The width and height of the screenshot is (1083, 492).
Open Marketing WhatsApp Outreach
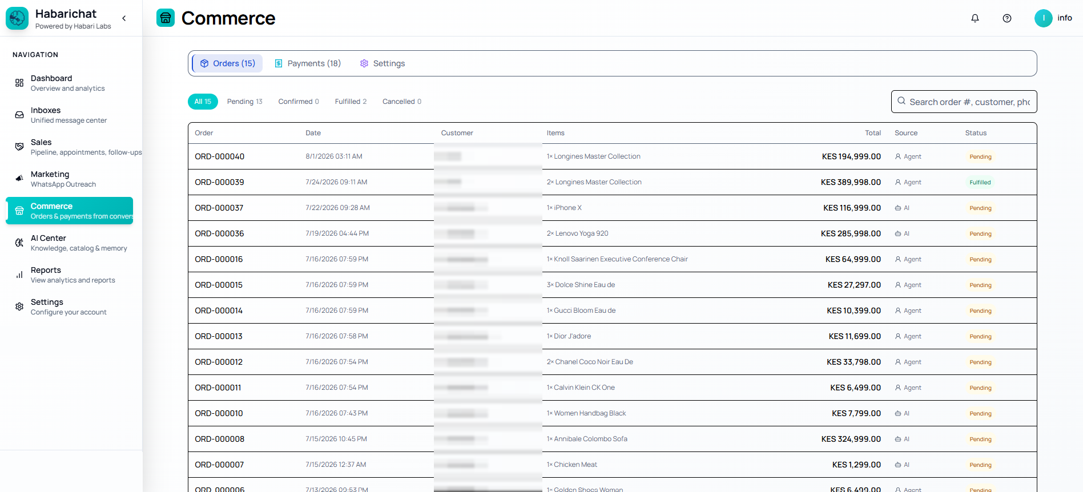70,179
